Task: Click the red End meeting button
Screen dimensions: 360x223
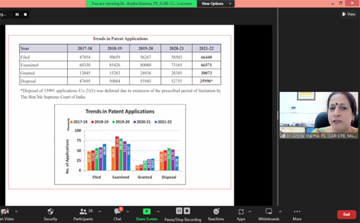Action: point(346,214)
